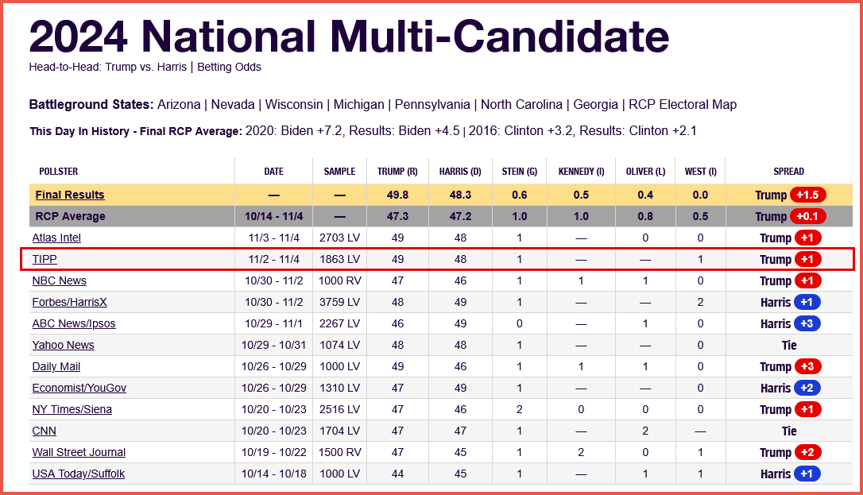Navigate to Arizona battleground state
This screenshot has height=495, width=863.
[180, 104]
